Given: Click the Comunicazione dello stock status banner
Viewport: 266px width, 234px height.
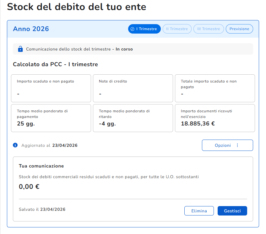Looking at the screenshot, I should click(x=133, y=49).
